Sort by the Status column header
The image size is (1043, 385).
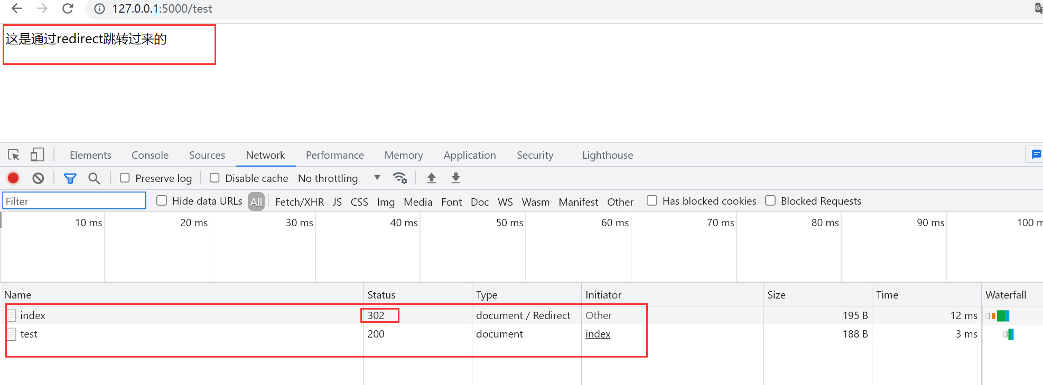point(417,295)
